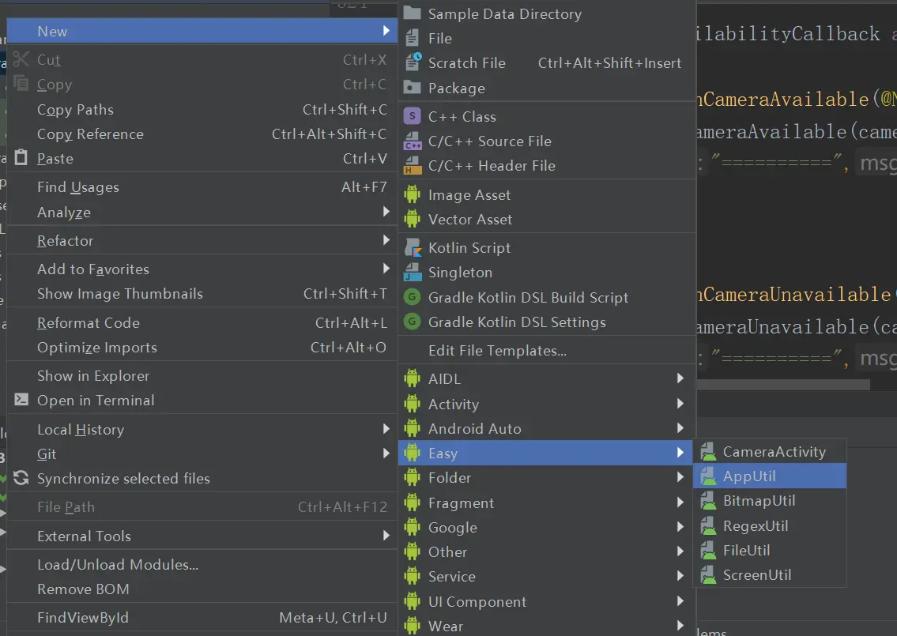Click the Sample Data Directory folder icon
The height and width of the screenshot is (636, 897).
click(413, 13)
